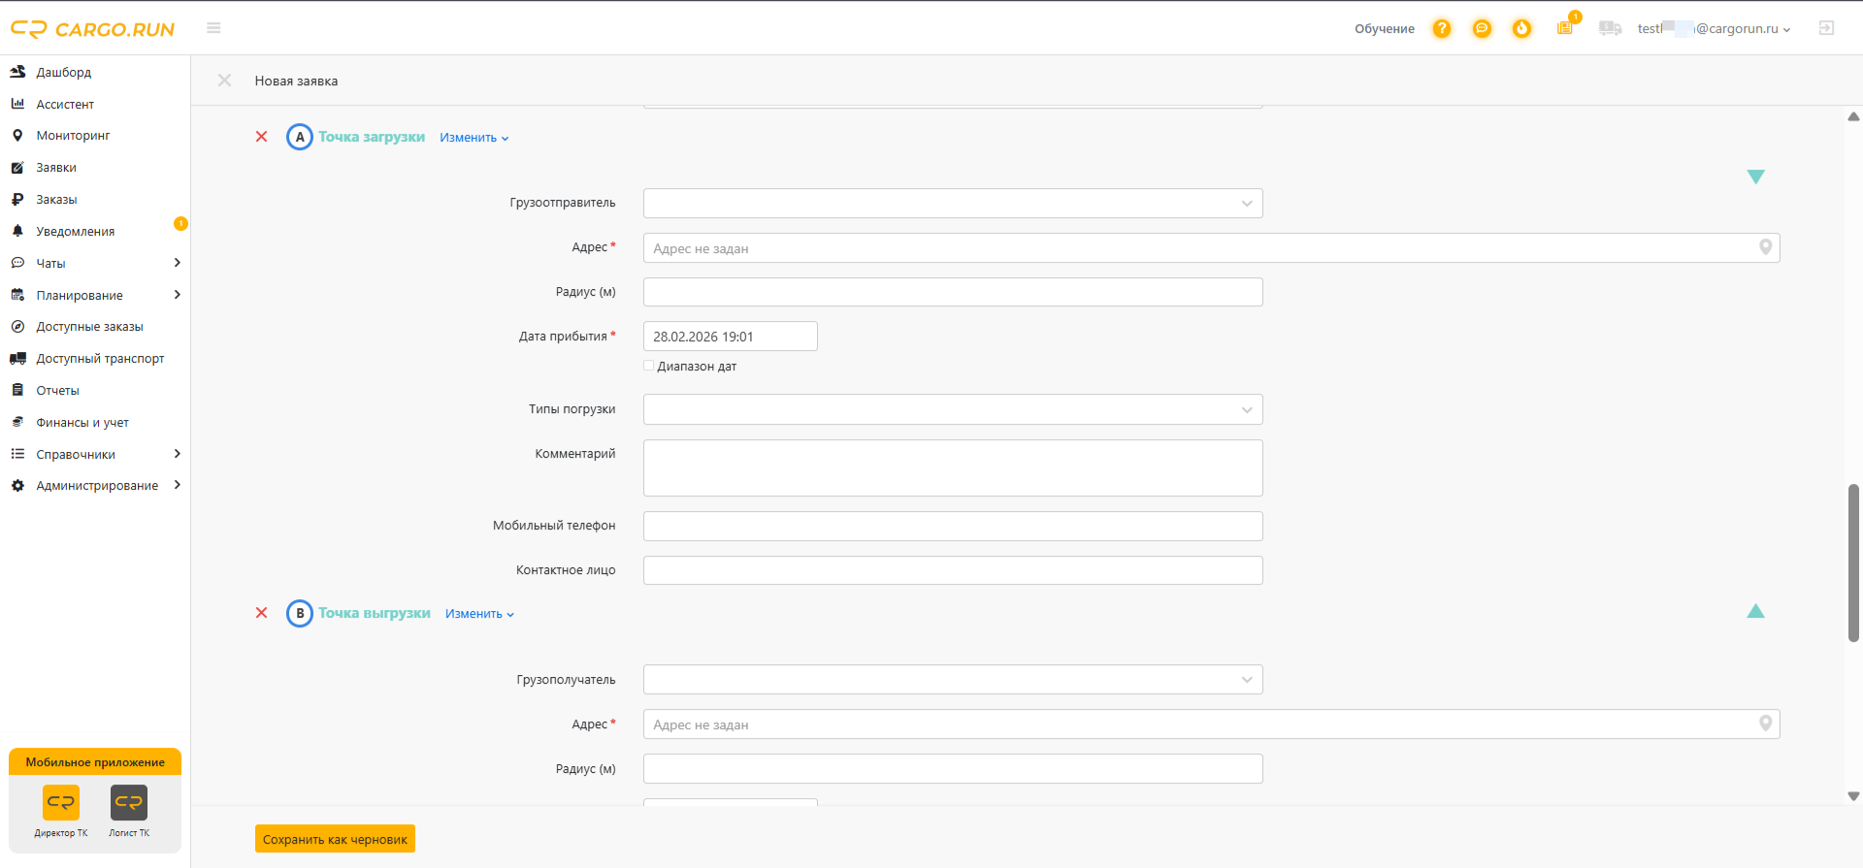The image size is (1863, 868).
Task: Delete unloading point B with red cross
Action: [261, 613]
